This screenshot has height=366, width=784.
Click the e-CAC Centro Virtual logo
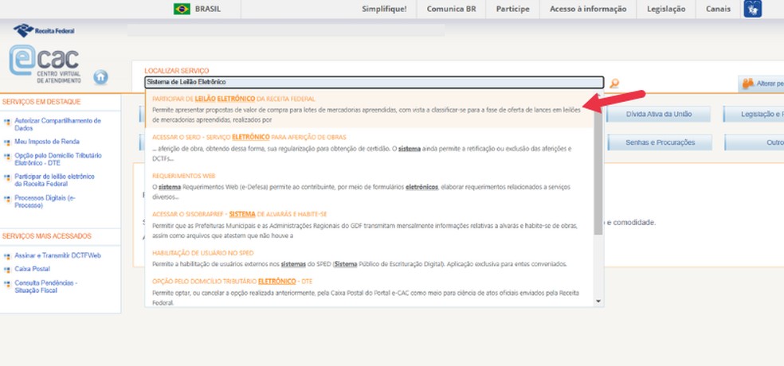click(45, 64)
